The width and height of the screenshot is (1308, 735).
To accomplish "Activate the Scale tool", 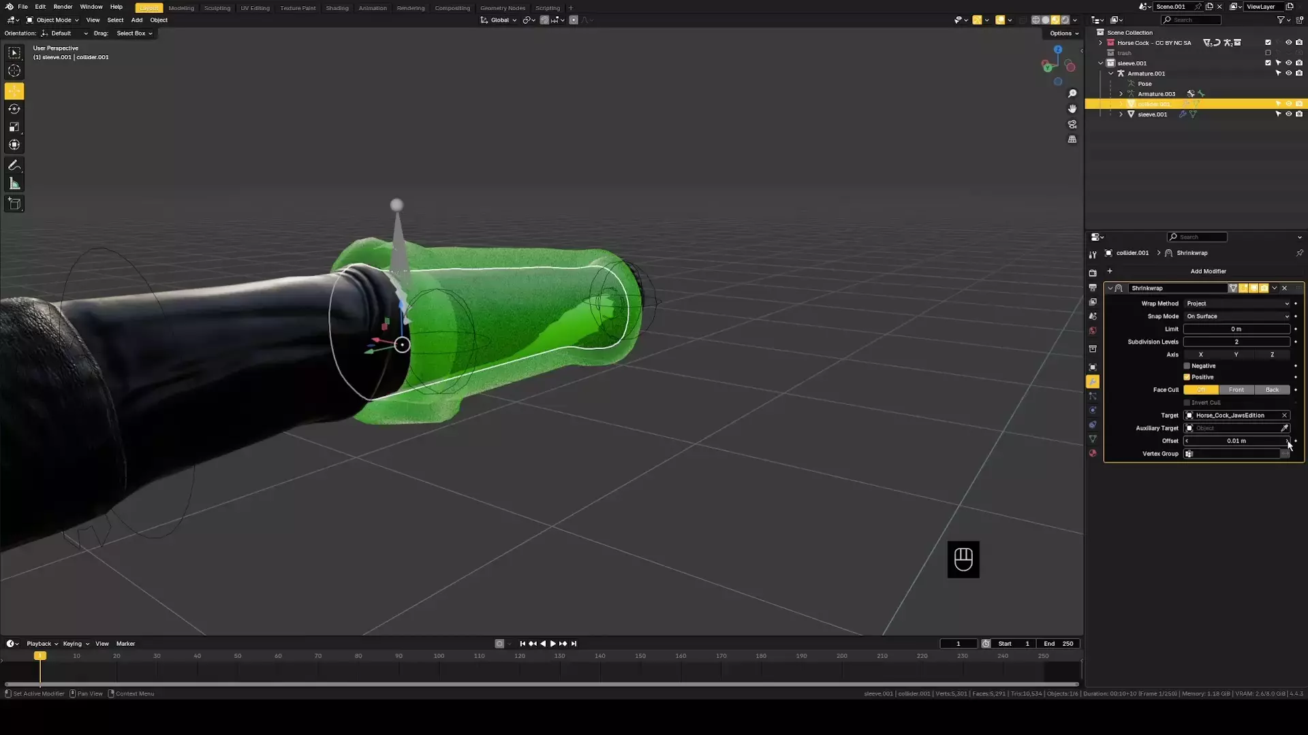I will 14,127.
